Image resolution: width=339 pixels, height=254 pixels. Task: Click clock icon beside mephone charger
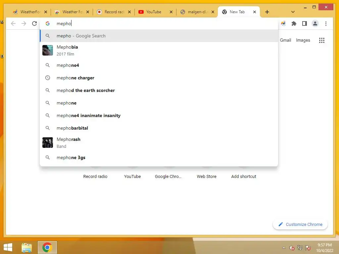pos(48,78)
